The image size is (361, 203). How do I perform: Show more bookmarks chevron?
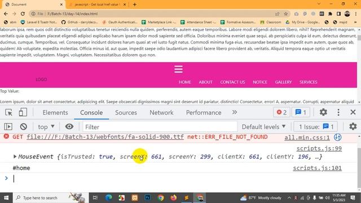(x=355, y=22)
